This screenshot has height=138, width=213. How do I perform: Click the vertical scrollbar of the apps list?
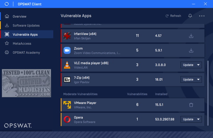pyautogui.click(x=208, y=93)
